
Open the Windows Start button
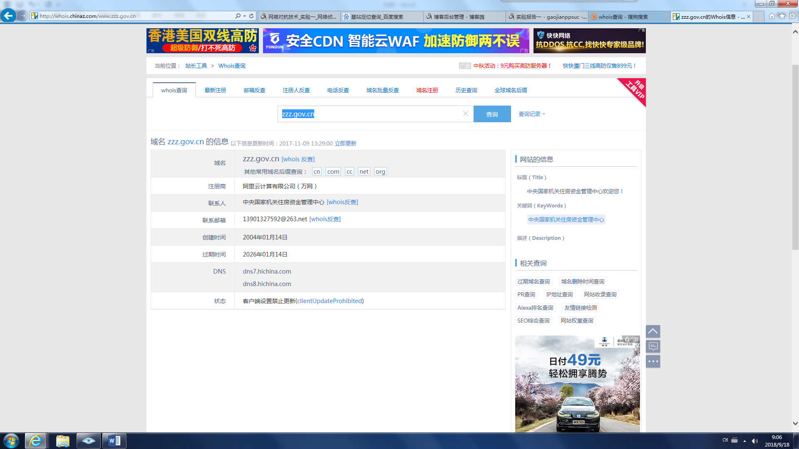(x=11, y=441)
